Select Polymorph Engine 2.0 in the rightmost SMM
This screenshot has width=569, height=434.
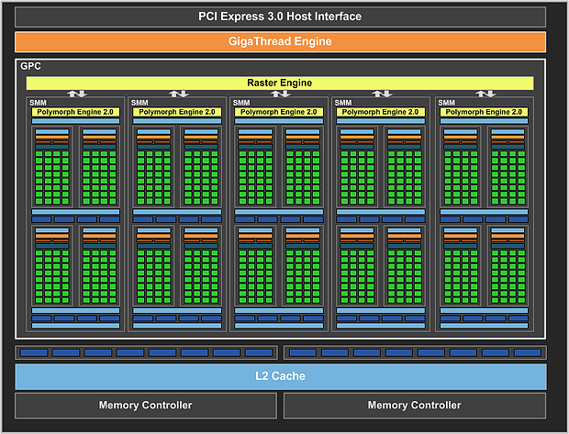[x=484, y=112]
